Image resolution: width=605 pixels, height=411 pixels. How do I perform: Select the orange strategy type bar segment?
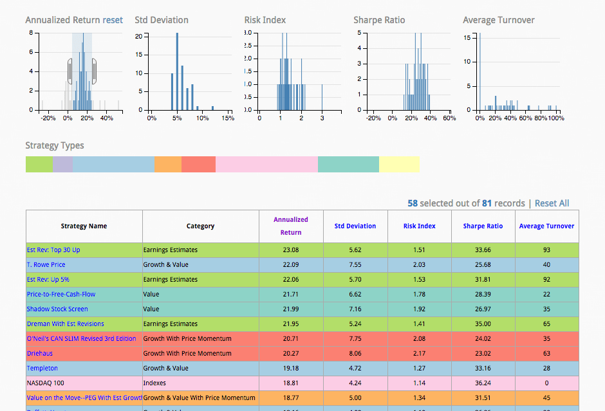[168, 164]
